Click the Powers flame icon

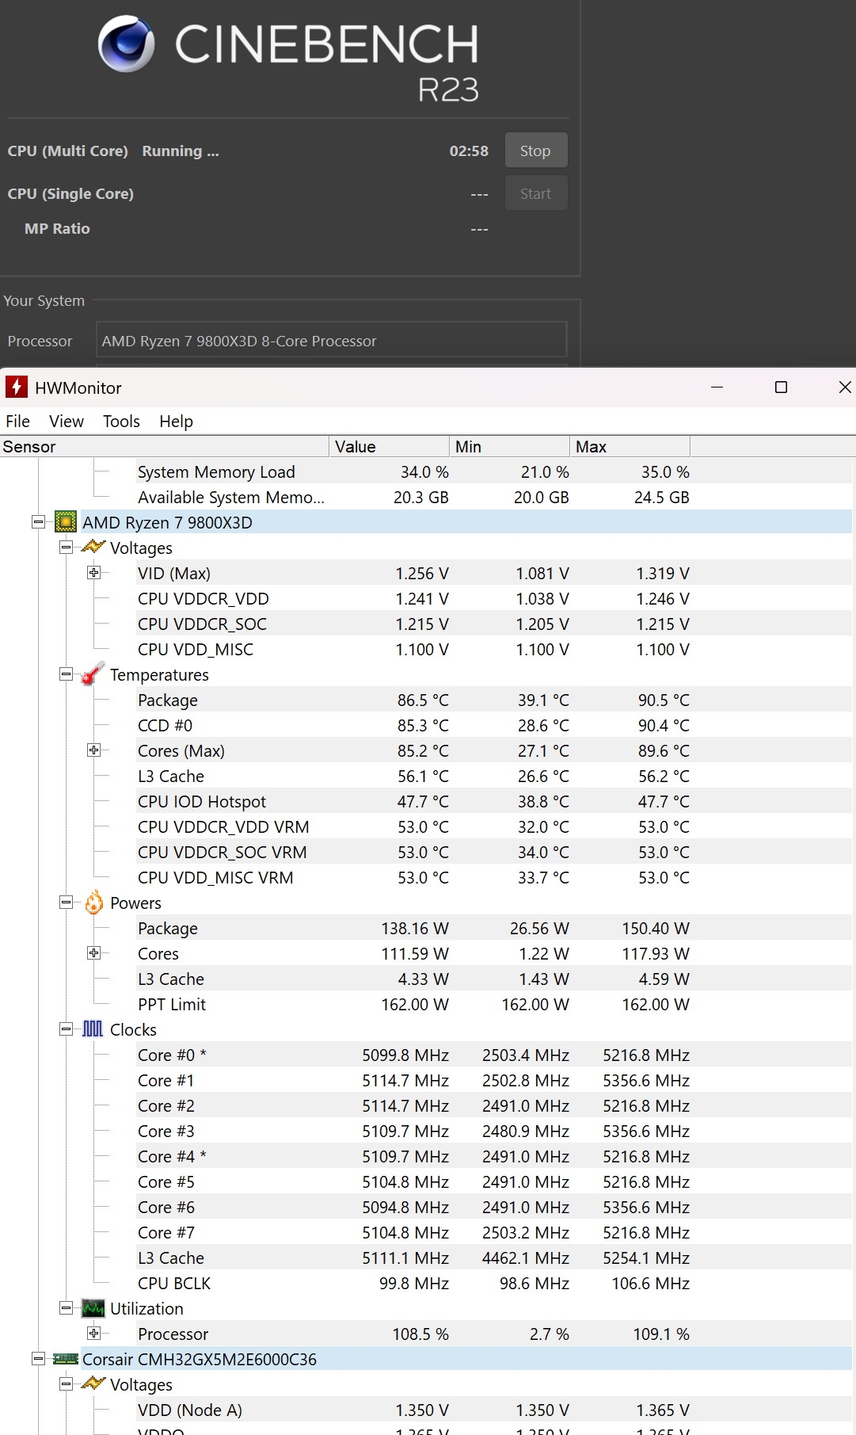(x=93, y=903)
